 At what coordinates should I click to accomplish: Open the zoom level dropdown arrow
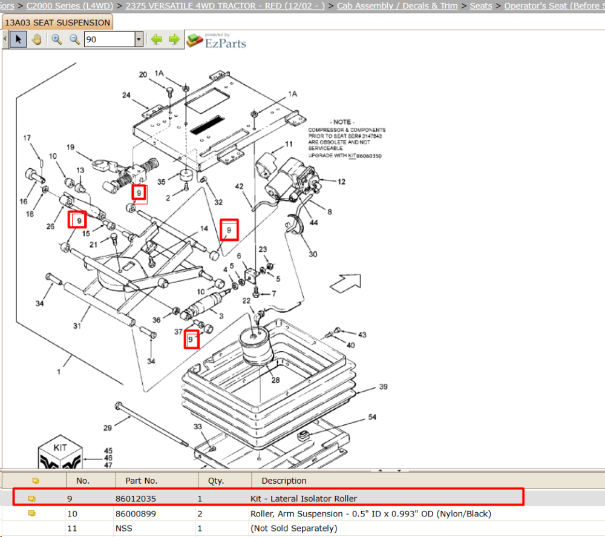pyautogui.click(x=139, y=39)
